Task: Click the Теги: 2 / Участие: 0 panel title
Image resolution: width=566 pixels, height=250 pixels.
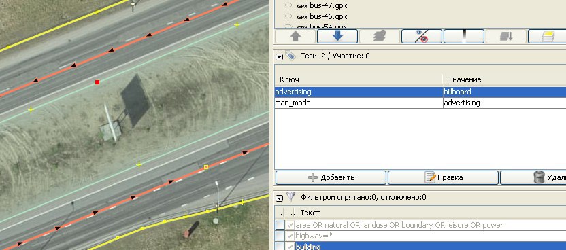Action: click(x=335, y=56)
